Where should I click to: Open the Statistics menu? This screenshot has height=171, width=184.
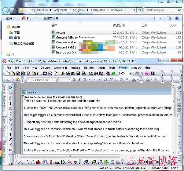pyautogui.click(x=89, y=68)
